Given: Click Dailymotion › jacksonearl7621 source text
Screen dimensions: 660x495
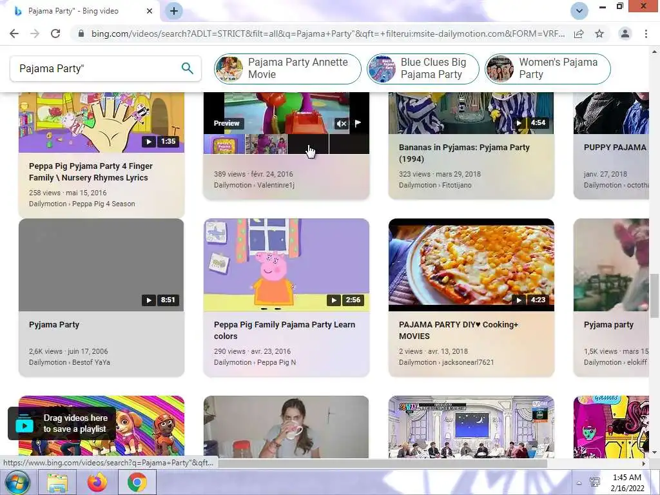Looking at the screenshot, I should tap(446, 362).
